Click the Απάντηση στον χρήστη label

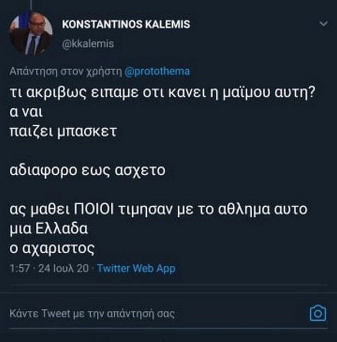[66, 71]
